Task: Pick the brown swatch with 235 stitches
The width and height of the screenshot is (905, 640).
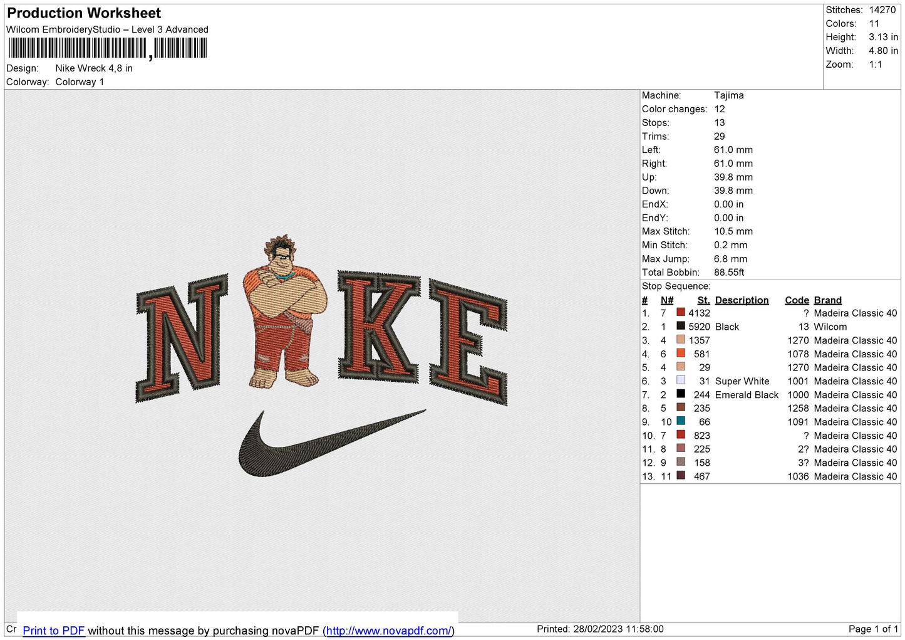Action: pyautogui.click(x=681, y=407)
